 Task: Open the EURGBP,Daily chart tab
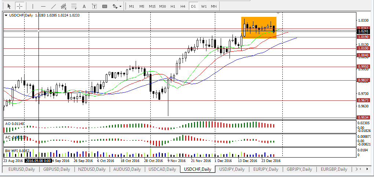point(334,169)
